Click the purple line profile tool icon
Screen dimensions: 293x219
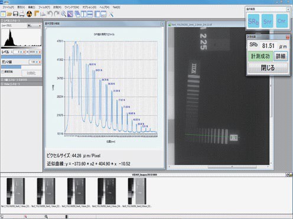tap(70, 14)
